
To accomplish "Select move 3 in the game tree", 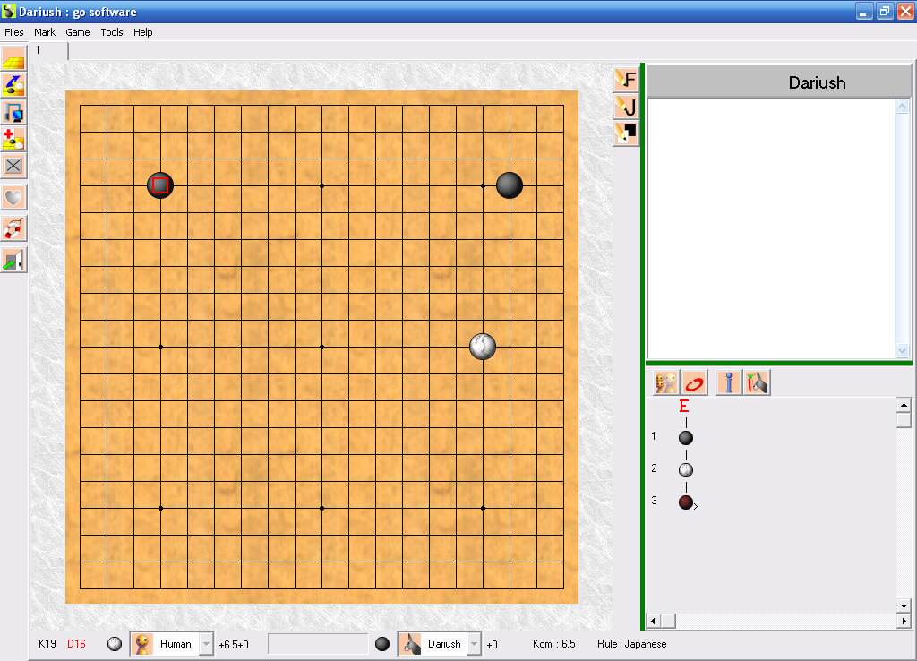I will (684, 502).
